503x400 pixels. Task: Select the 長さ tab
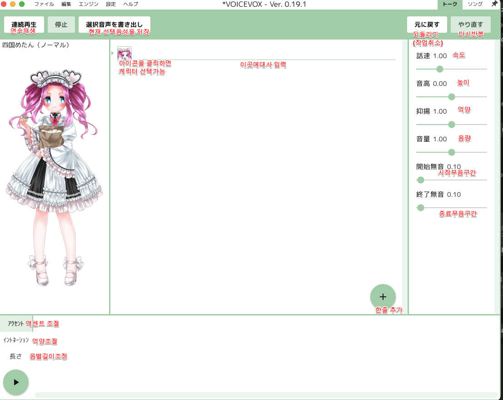pyautogui.click(x=16, y=356)
